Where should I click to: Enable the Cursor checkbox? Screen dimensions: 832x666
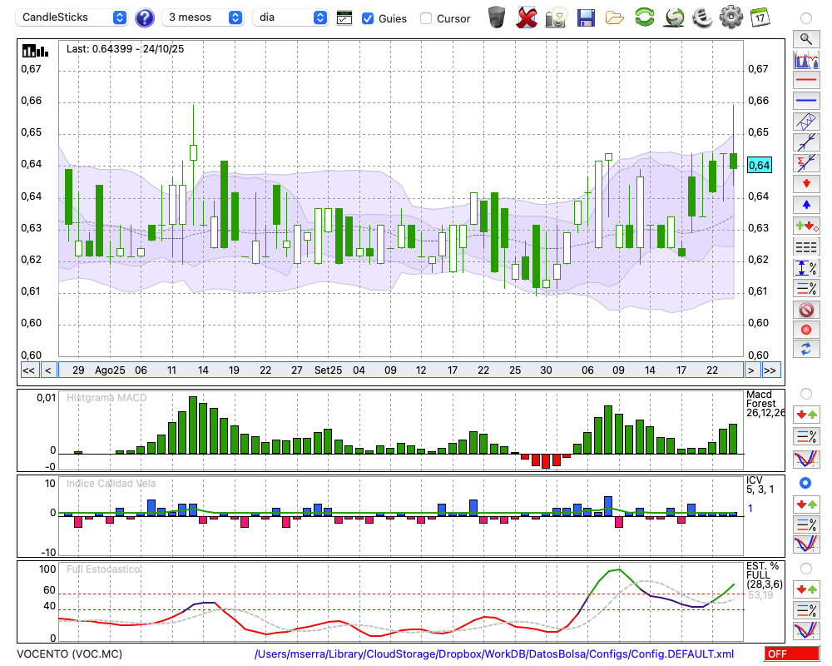(426, 18)
